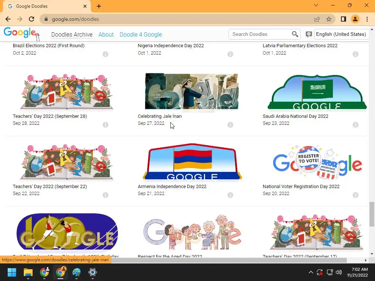Open the Celebrating Jale İnan link
This screenshot has height=281, width=375.
[160, 116]
